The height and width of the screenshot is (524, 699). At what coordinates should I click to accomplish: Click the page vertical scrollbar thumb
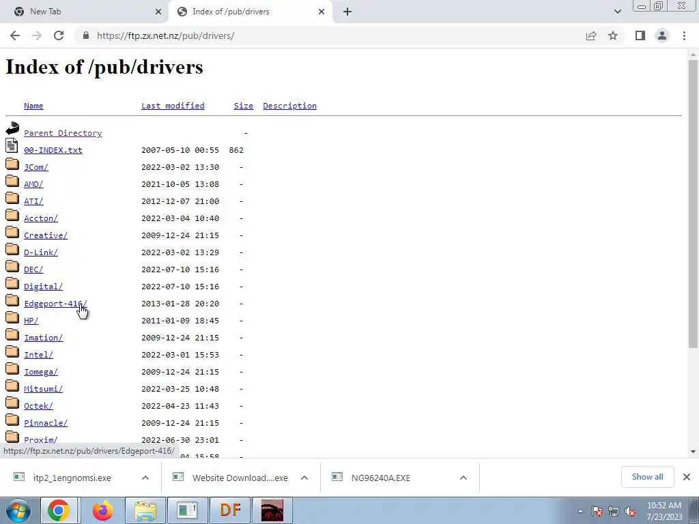[693, 203]
